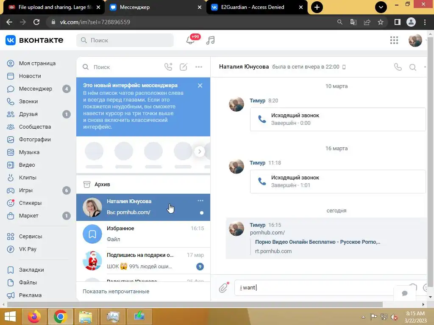Open Firefox from the taskbar
The image size is (434, 325).
(34, 317)
